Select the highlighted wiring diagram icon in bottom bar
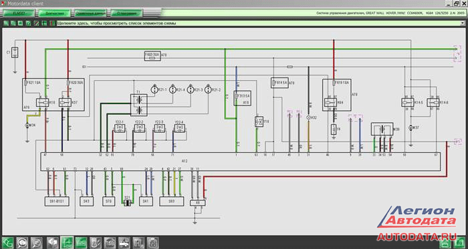 (66, 242)
